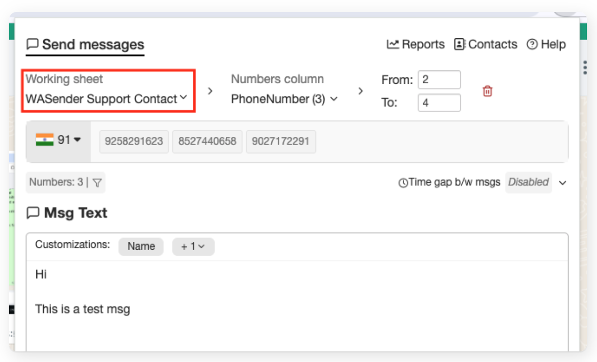Click the 9258291623 number chip
The height and width of the screenshot is (362, 597).
pyautogui.click(x=134, y=141)
